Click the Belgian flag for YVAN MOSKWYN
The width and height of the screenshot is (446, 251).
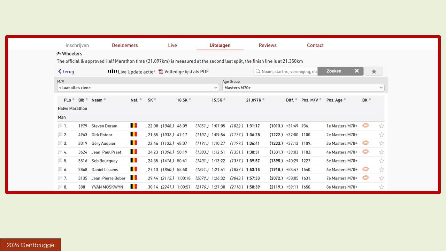(134, 187)
